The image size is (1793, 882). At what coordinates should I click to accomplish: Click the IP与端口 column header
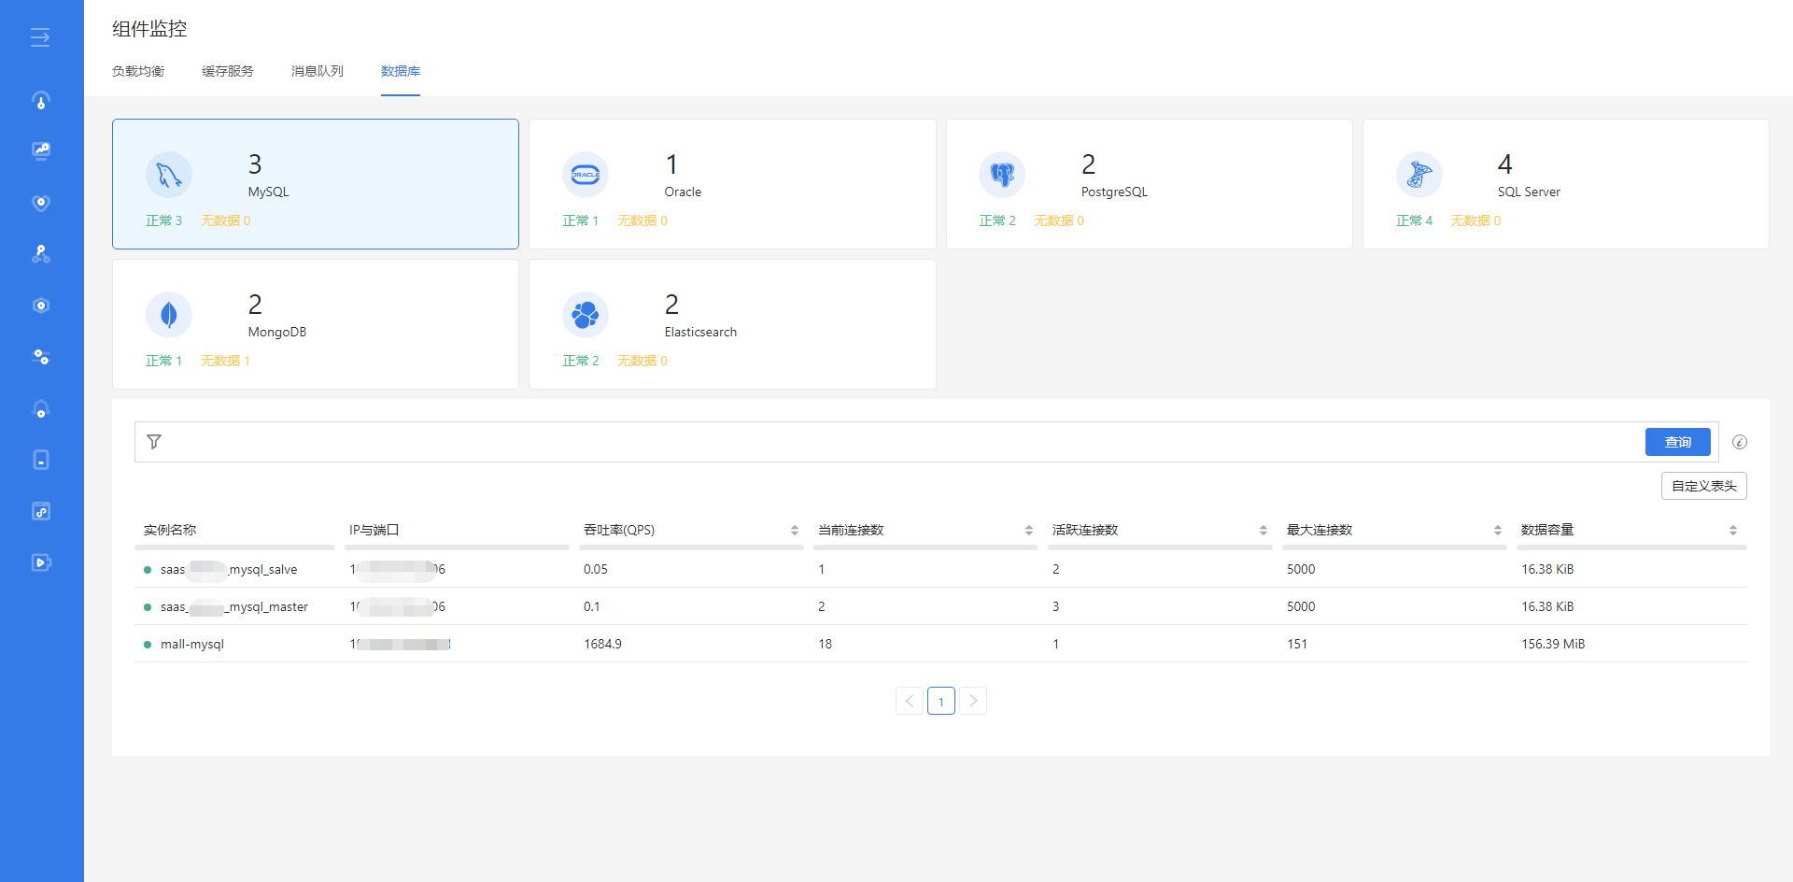coord(374,530)
